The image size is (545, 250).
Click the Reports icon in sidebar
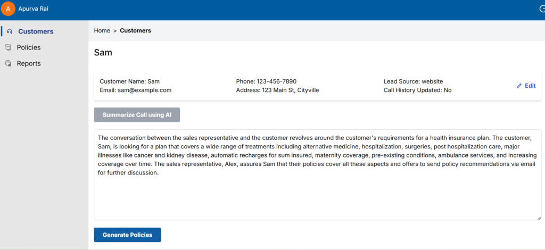[8, 63]
